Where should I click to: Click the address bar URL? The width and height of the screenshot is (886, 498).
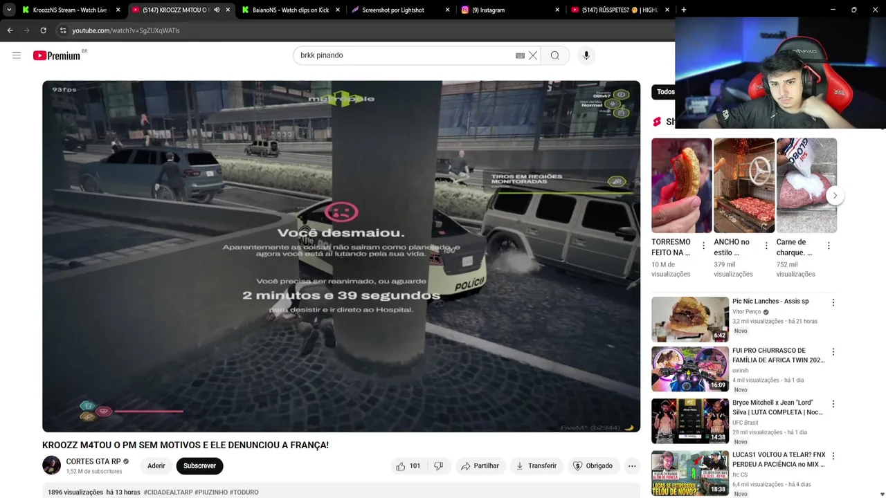pos(126,30)
